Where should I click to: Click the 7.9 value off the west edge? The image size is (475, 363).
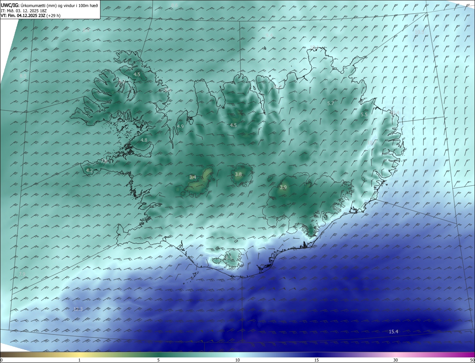[22, 274]
